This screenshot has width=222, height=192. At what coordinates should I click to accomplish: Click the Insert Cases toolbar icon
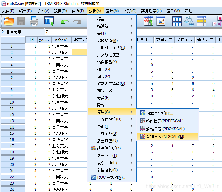[x=148, y=21]
